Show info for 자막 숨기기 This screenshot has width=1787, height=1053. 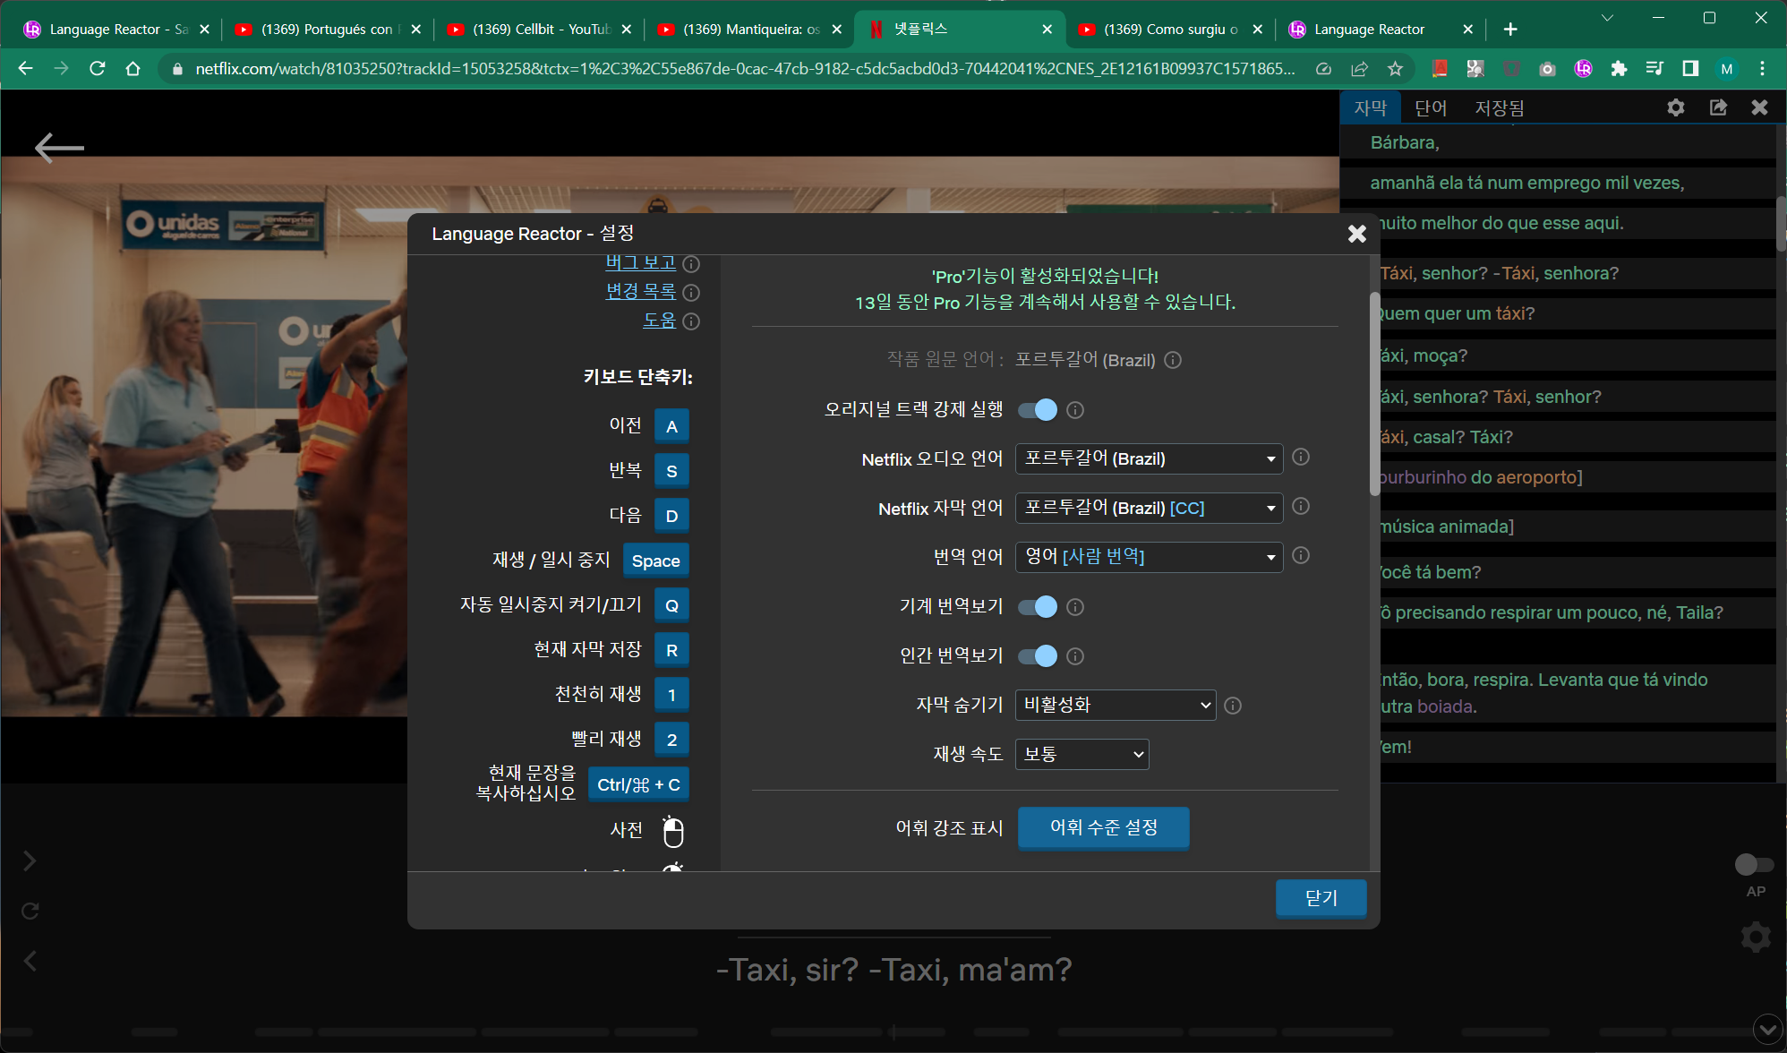[1233, 706]
